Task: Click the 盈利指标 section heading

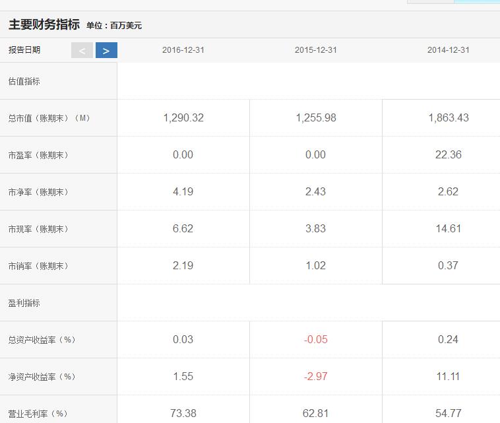Action: click(x=24, y=303)
